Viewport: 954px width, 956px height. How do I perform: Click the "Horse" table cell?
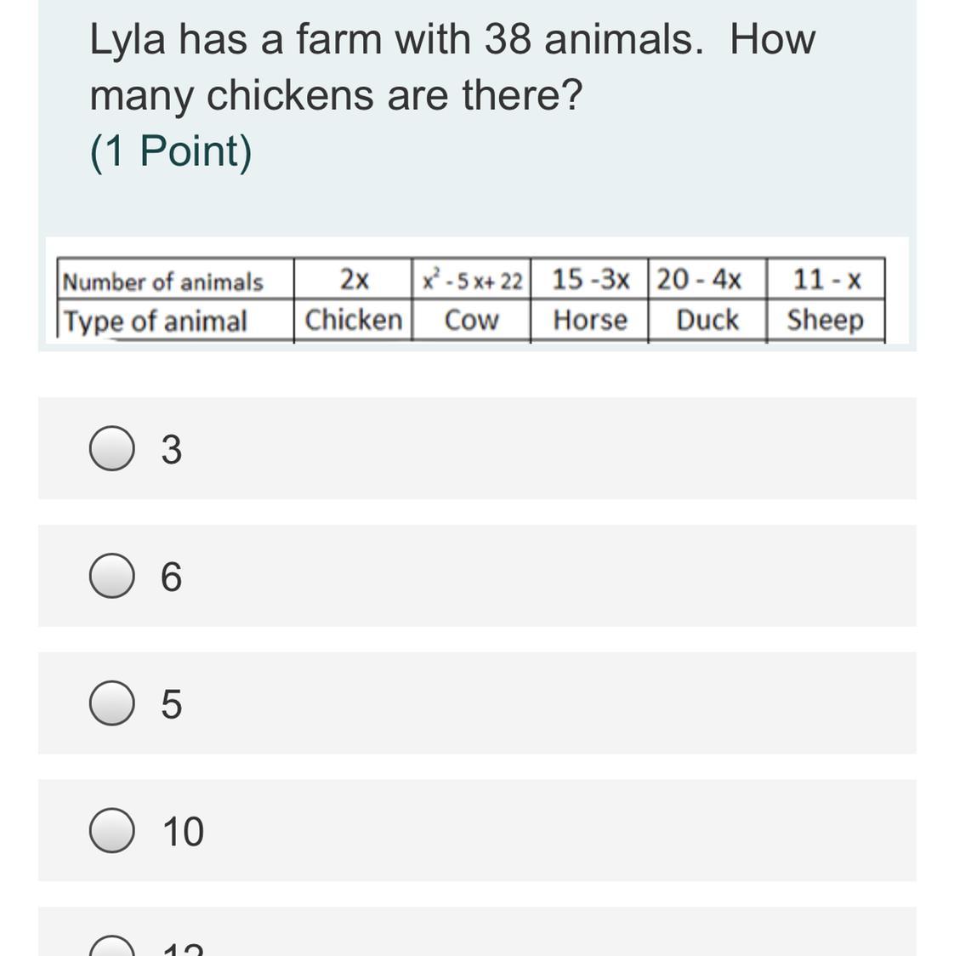(x=590, y=320)
